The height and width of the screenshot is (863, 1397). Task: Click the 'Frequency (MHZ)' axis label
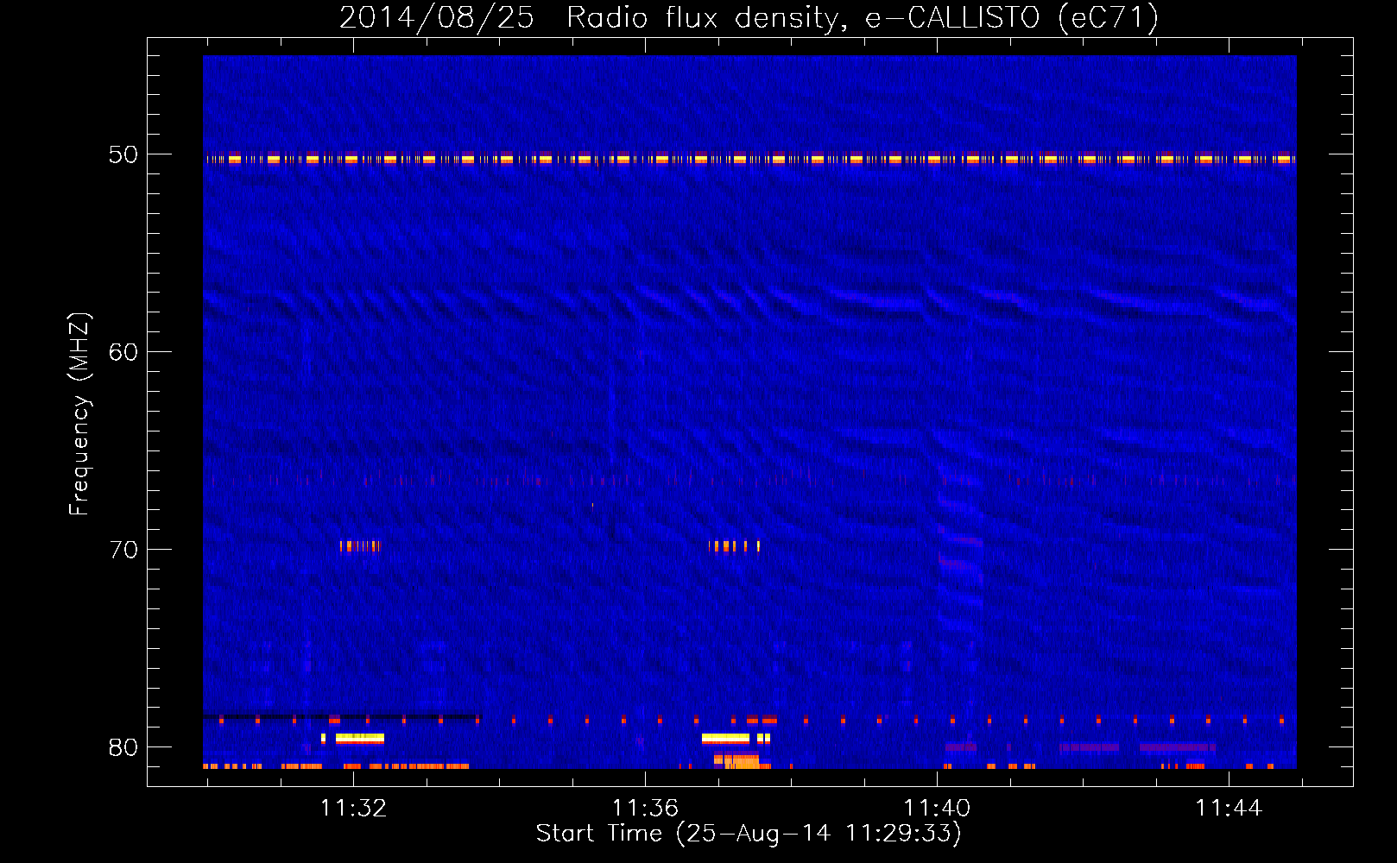(79, 414)
